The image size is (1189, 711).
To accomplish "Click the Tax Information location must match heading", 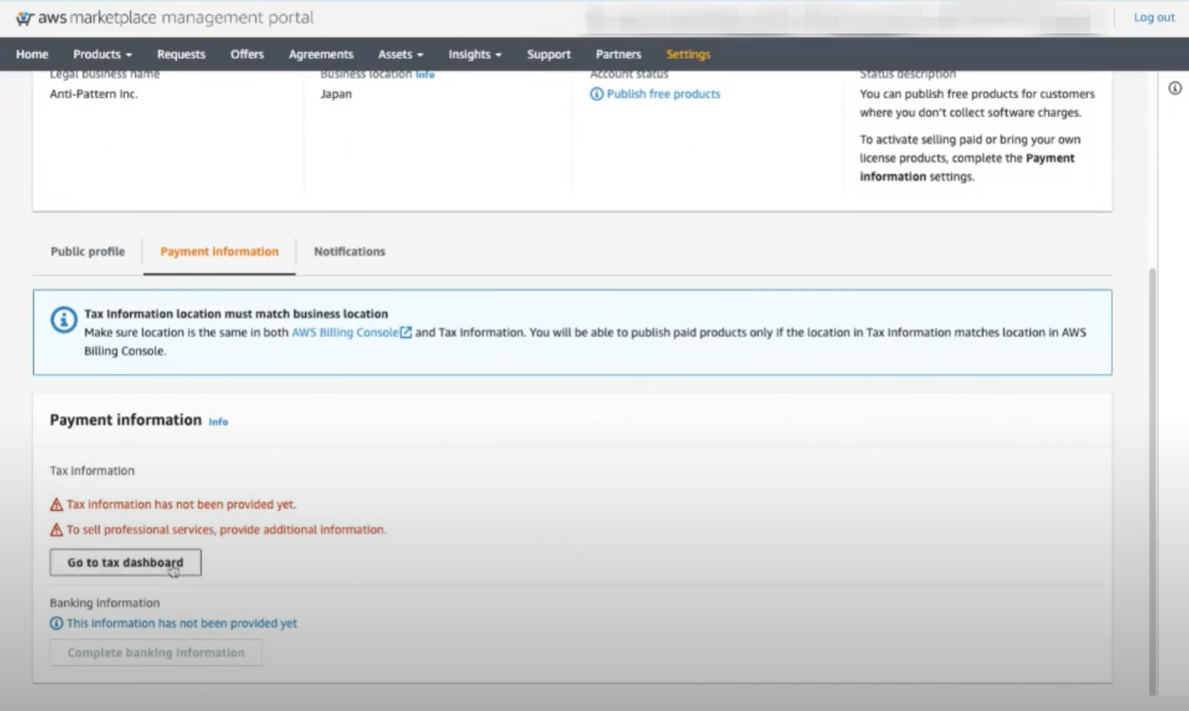I will [x=236, y=314].
